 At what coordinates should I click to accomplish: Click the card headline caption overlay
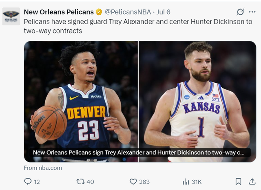(x=139, y=152)
